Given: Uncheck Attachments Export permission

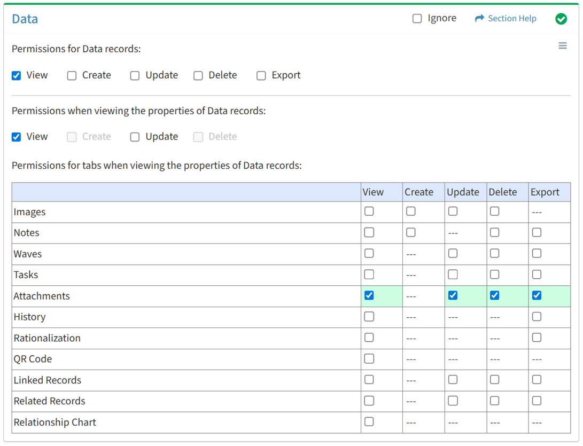Looking at the screenshot, I should (x=537, y=295).
